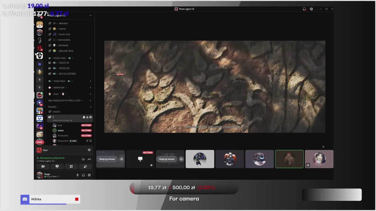This screenshot has width=376, height=211.
Task: Expand SĄD OKRĘGOWY W PIXELU 2025 category
Action: (x=65, y=101)
